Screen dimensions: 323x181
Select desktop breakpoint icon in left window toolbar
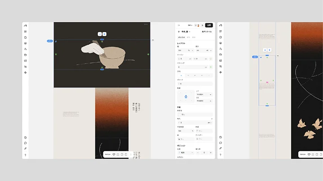point(113,154)
